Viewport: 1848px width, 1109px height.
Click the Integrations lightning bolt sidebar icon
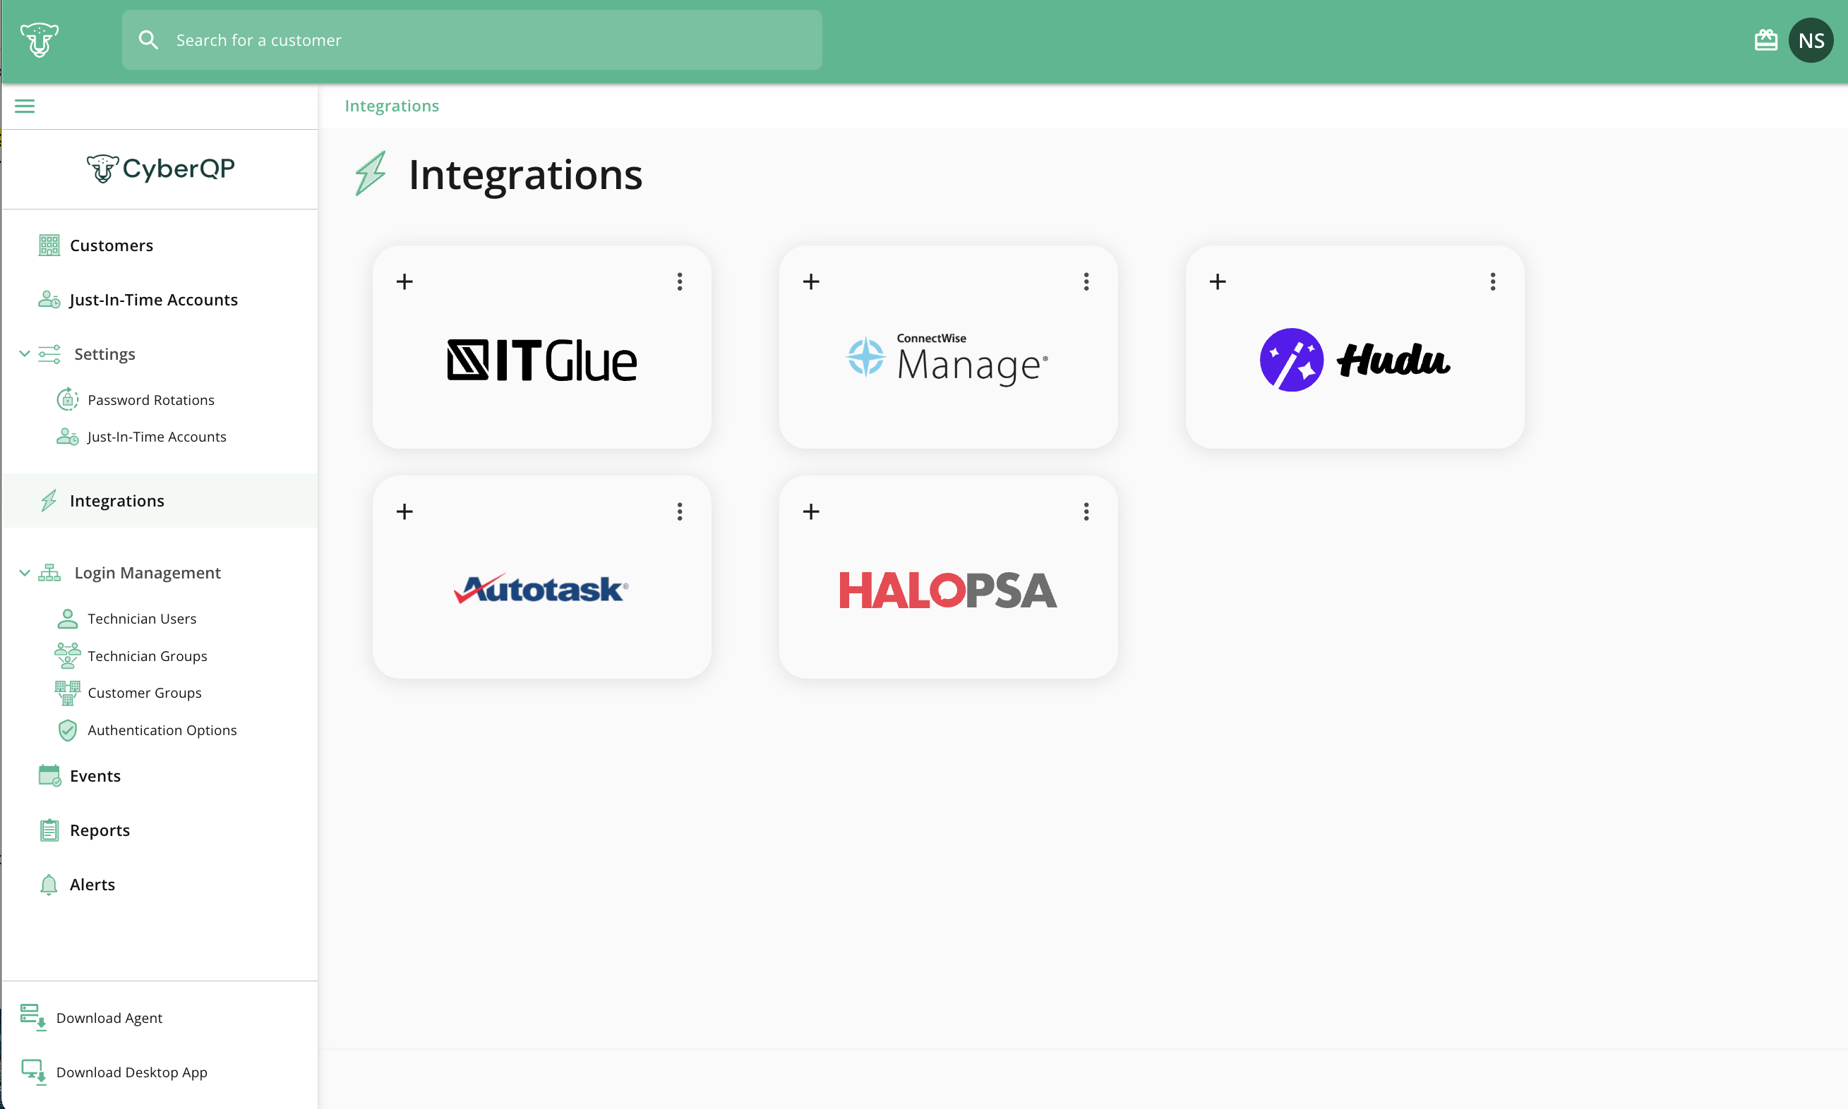[x=49, y=501]
